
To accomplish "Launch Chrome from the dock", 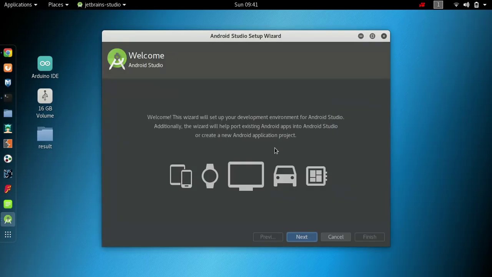I will 8,53.
